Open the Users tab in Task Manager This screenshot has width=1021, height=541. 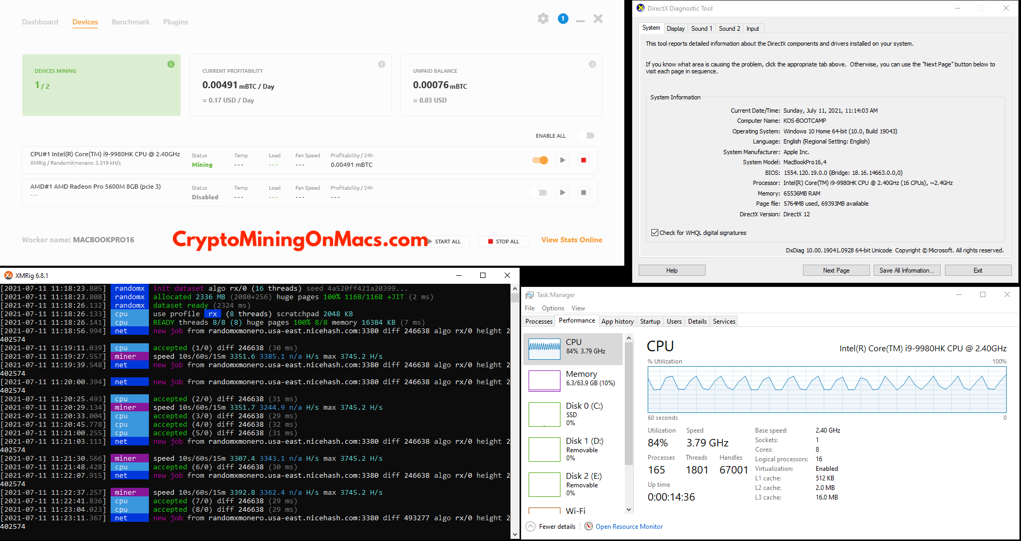click(x=674, y=322)
